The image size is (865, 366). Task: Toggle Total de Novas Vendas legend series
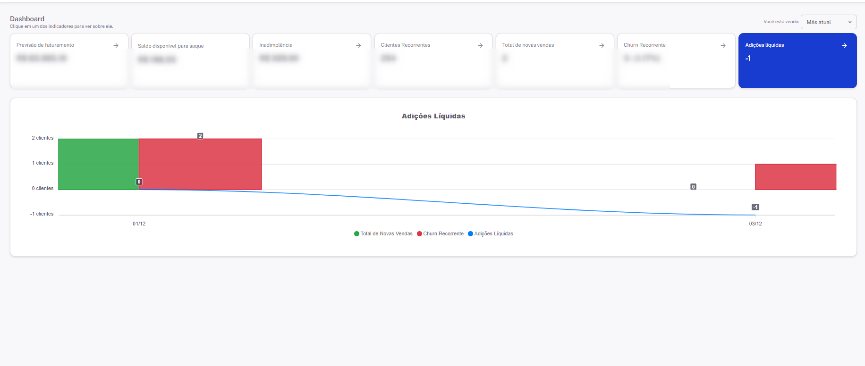[x=386, y=234]
